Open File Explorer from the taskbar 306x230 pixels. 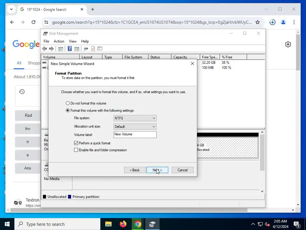pos(108,224)
